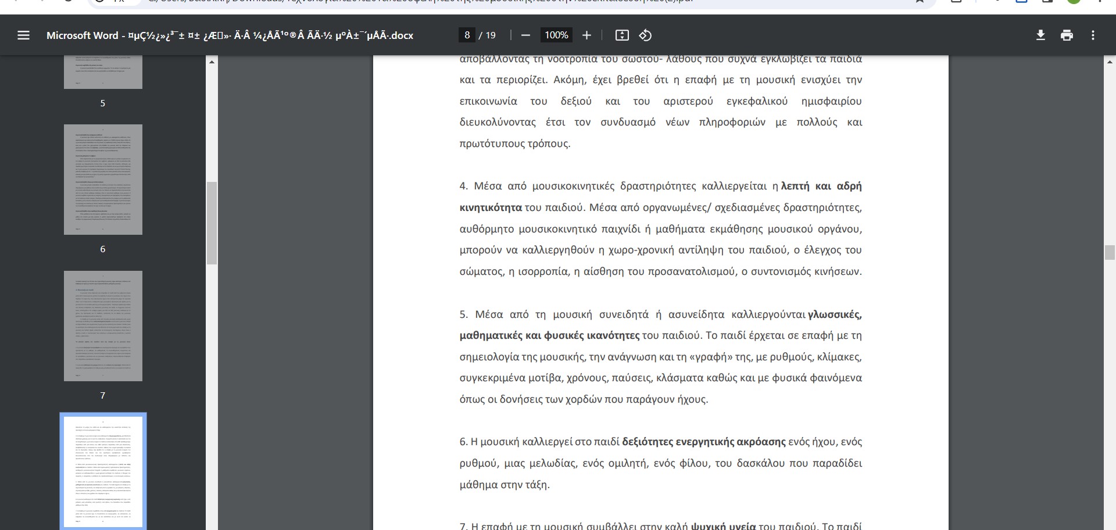This screenshot has width=1116, height=530.
Task: Select the highlighted page 8 thumbnail
Action: coord(103,471)
